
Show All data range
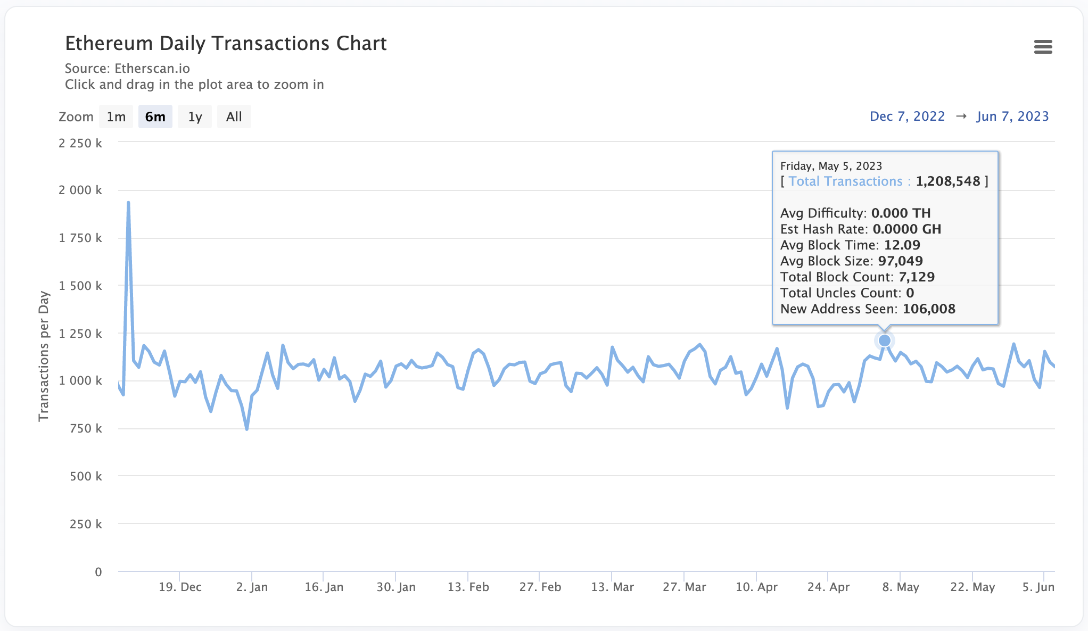234,117
